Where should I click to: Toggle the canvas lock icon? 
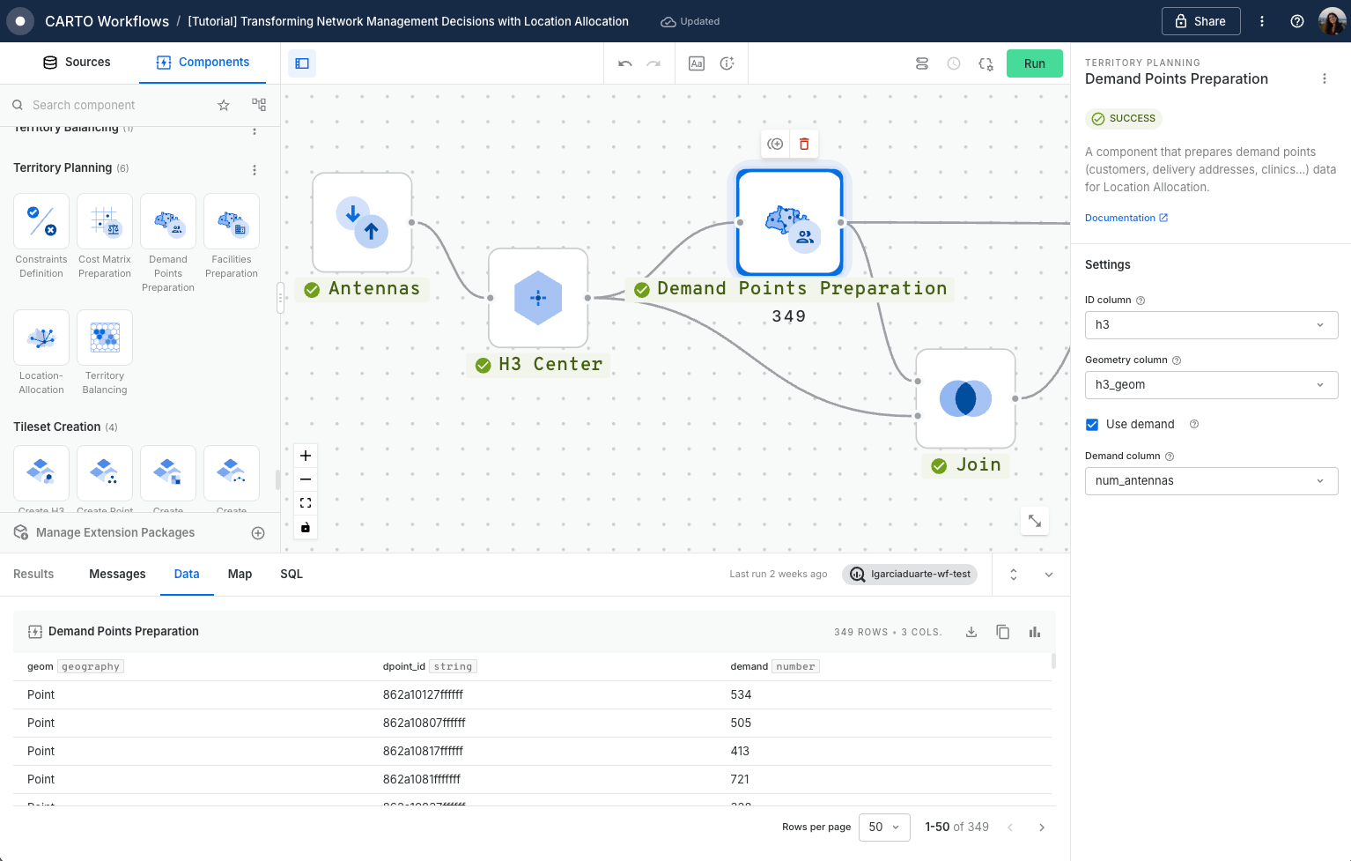coord(306,527)
